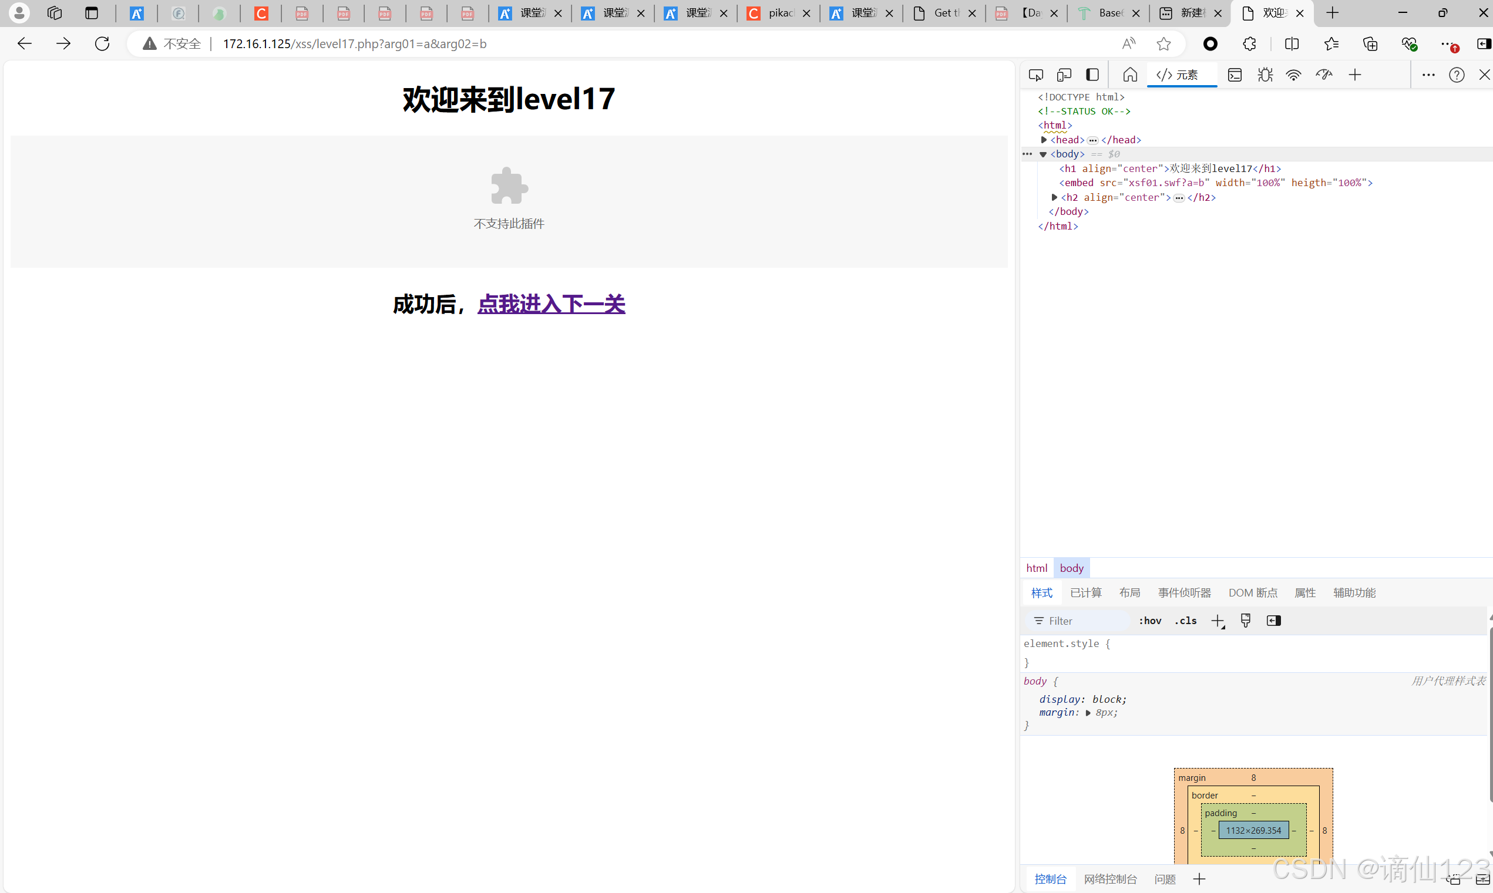Switch to the 已计算 computed tab
This screenshot has width=1493, height=893.
1085,593
